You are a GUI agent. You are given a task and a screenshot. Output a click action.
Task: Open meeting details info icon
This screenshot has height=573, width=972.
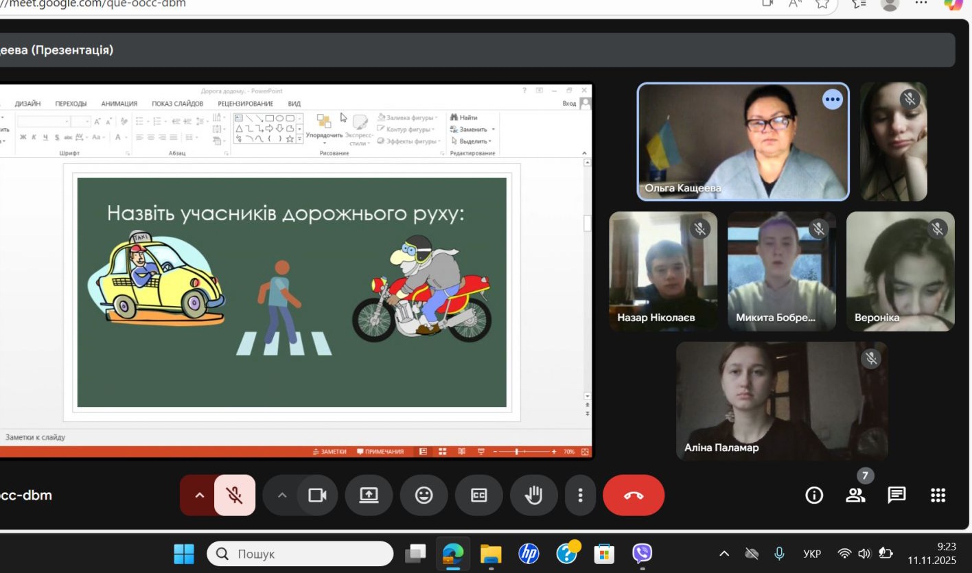tap(814, 495)
